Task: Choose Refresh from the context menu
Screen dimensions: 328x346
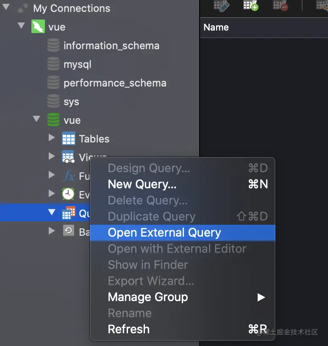Action: (x=183, y=329)
